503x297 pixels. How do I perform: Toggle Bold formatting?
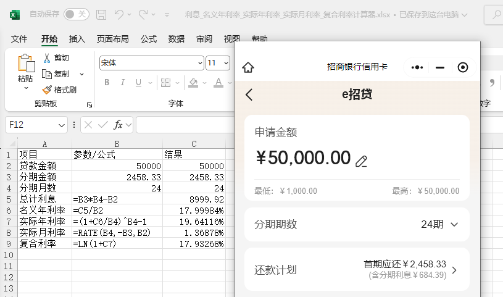point(107,83)
